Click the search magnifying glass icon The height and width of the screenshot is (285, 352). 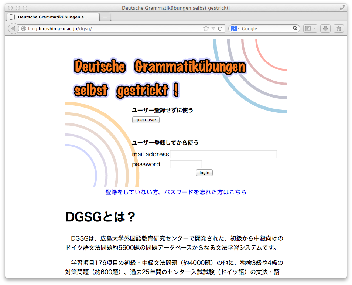(x=295, y=28)
